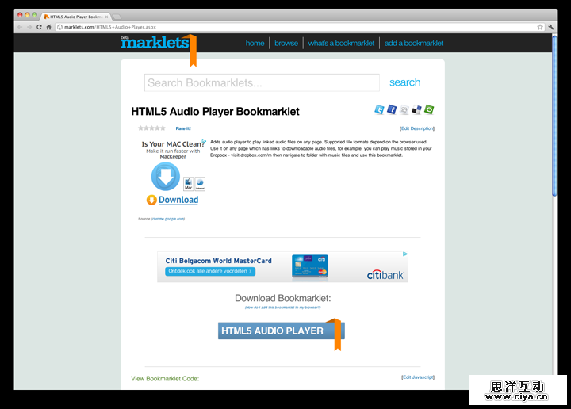The image size is (571, 409).
Task: Click the Mac badge in MacKeeper ad
Action: pos(188,183)
